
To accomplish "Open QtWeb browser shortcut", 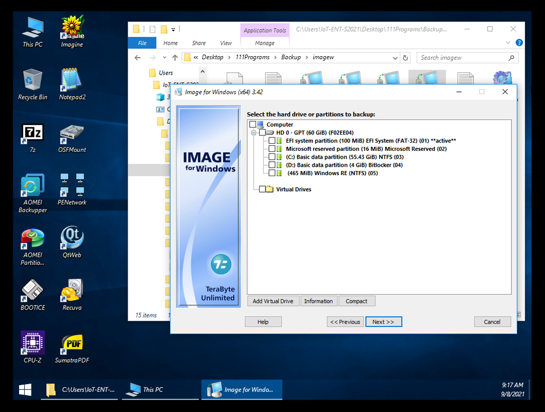I will [72, 242].
